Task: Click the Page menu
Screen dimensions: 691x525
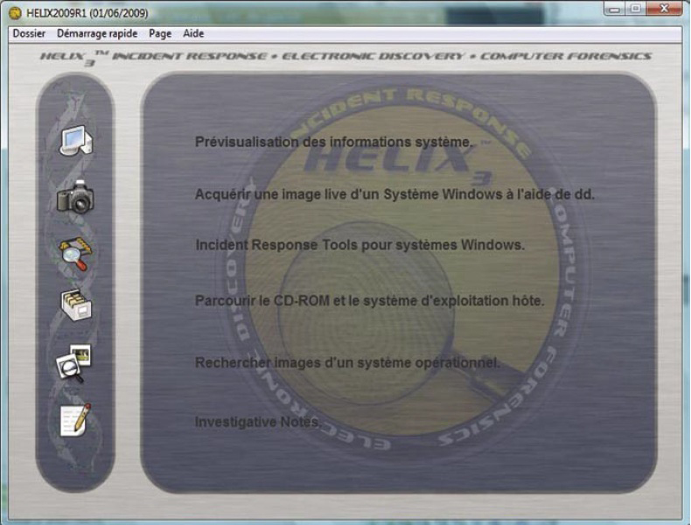Action: tap(160, 33)
